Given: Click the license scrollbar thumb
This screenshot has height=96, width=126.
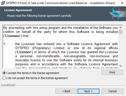Looking at the screenshot, I should point(121,32).
